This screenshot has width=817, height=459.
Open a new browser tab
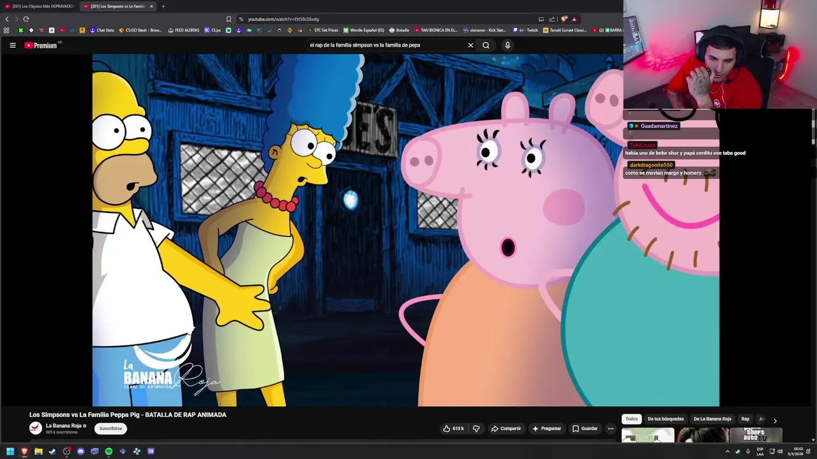coord(163,6)
